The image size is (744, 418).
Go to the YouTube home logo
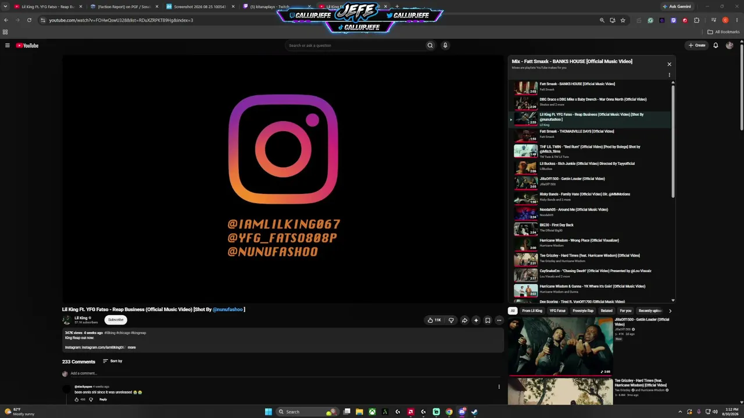pyautogui.click(x=27, y=45)
